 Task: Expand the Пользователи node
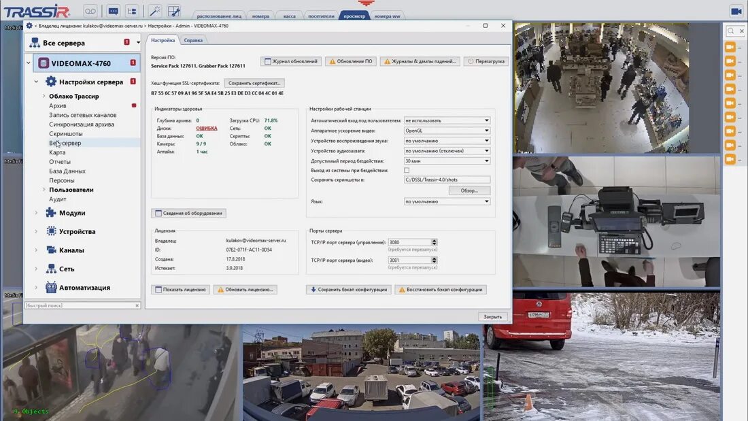pyautogui.click(x=44, y=190)
